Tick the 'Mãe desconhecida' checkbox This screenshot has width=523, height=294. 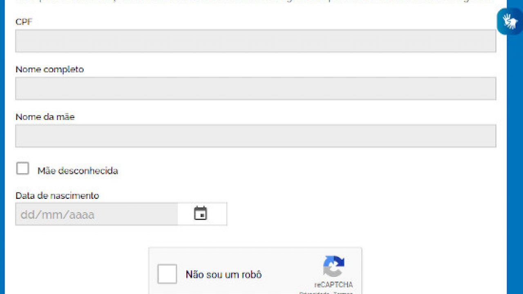click(x=22, y=168)
